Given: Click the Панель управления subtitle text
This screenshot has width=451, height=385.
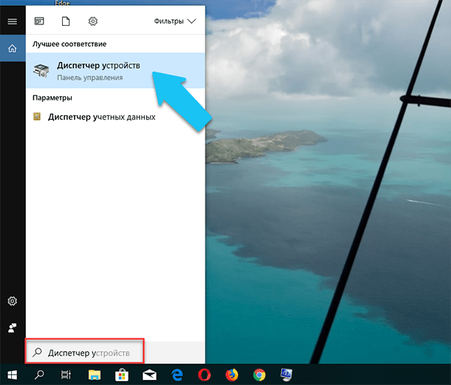Looking at the screenshot, I should [89, 78].
